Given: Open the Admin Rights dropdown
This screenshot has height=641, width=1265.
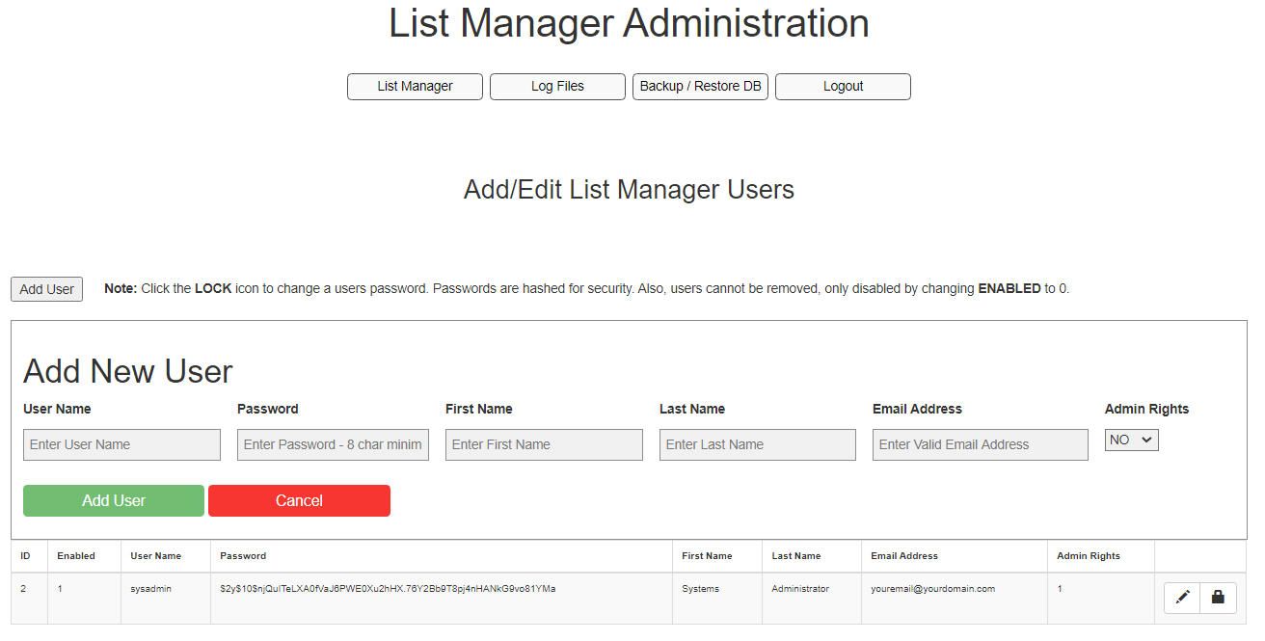Looking at the screenshot, I should [x=1131, y=441].
